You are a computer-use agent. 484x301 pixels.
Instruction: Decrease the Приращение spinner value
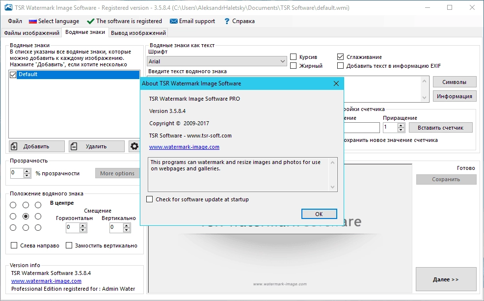pyautogui.click(x=401, y=130)
